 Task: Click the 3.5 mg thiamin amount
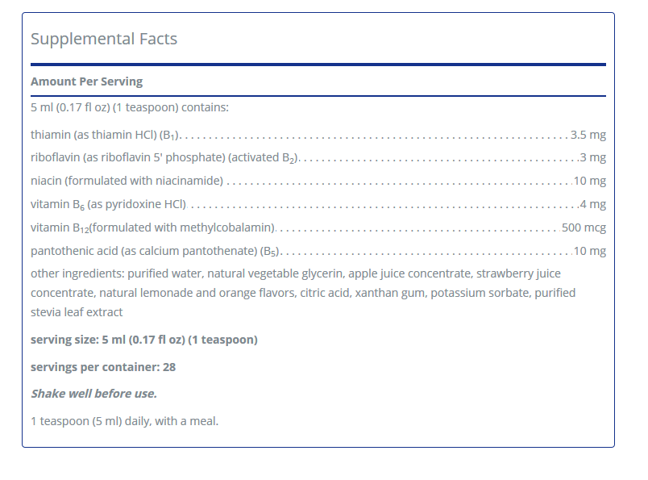(x=588, y=135)
